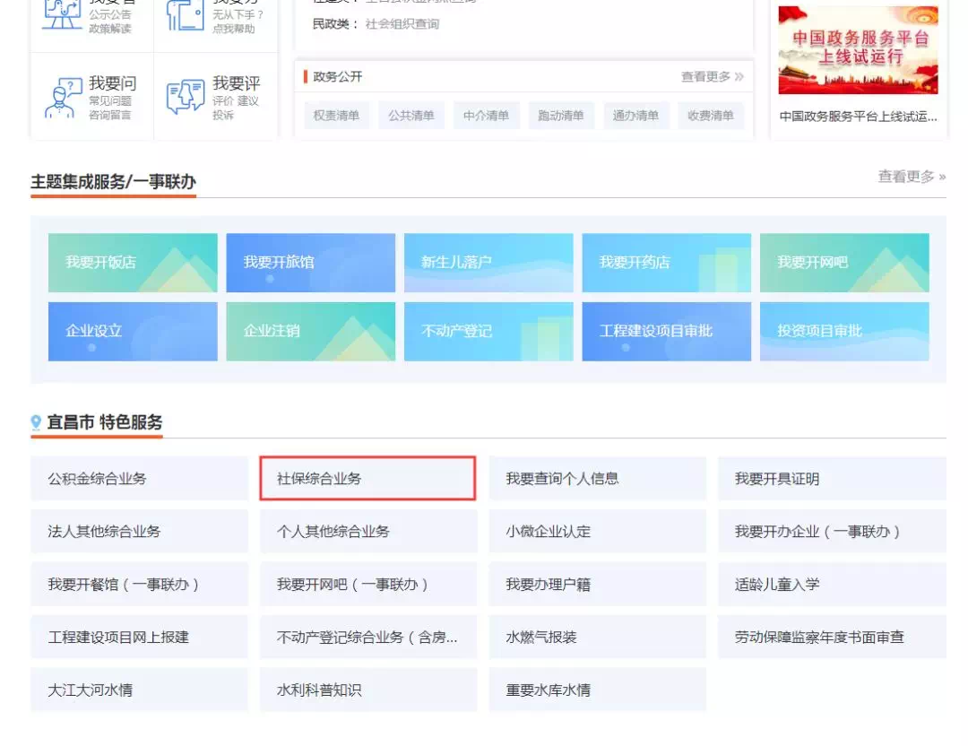Open the 中国政务服务平台 banner image
968x746 pixels.
point(858,50)
